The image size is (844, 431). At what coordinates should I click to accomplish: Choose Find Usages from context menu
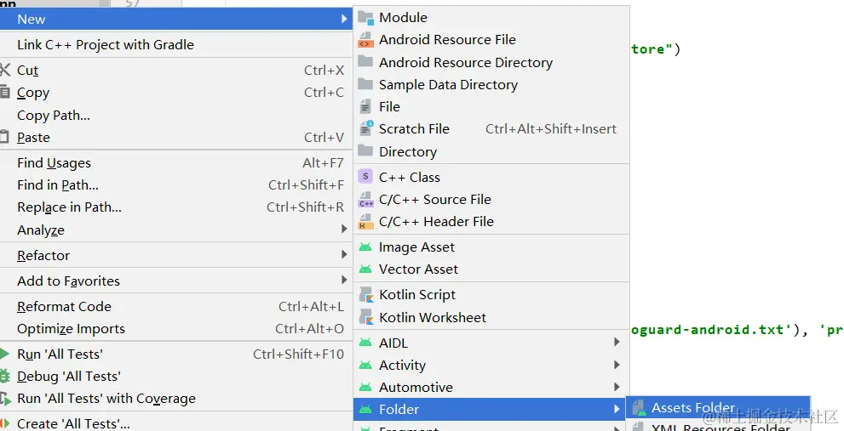tap(54, 163)
